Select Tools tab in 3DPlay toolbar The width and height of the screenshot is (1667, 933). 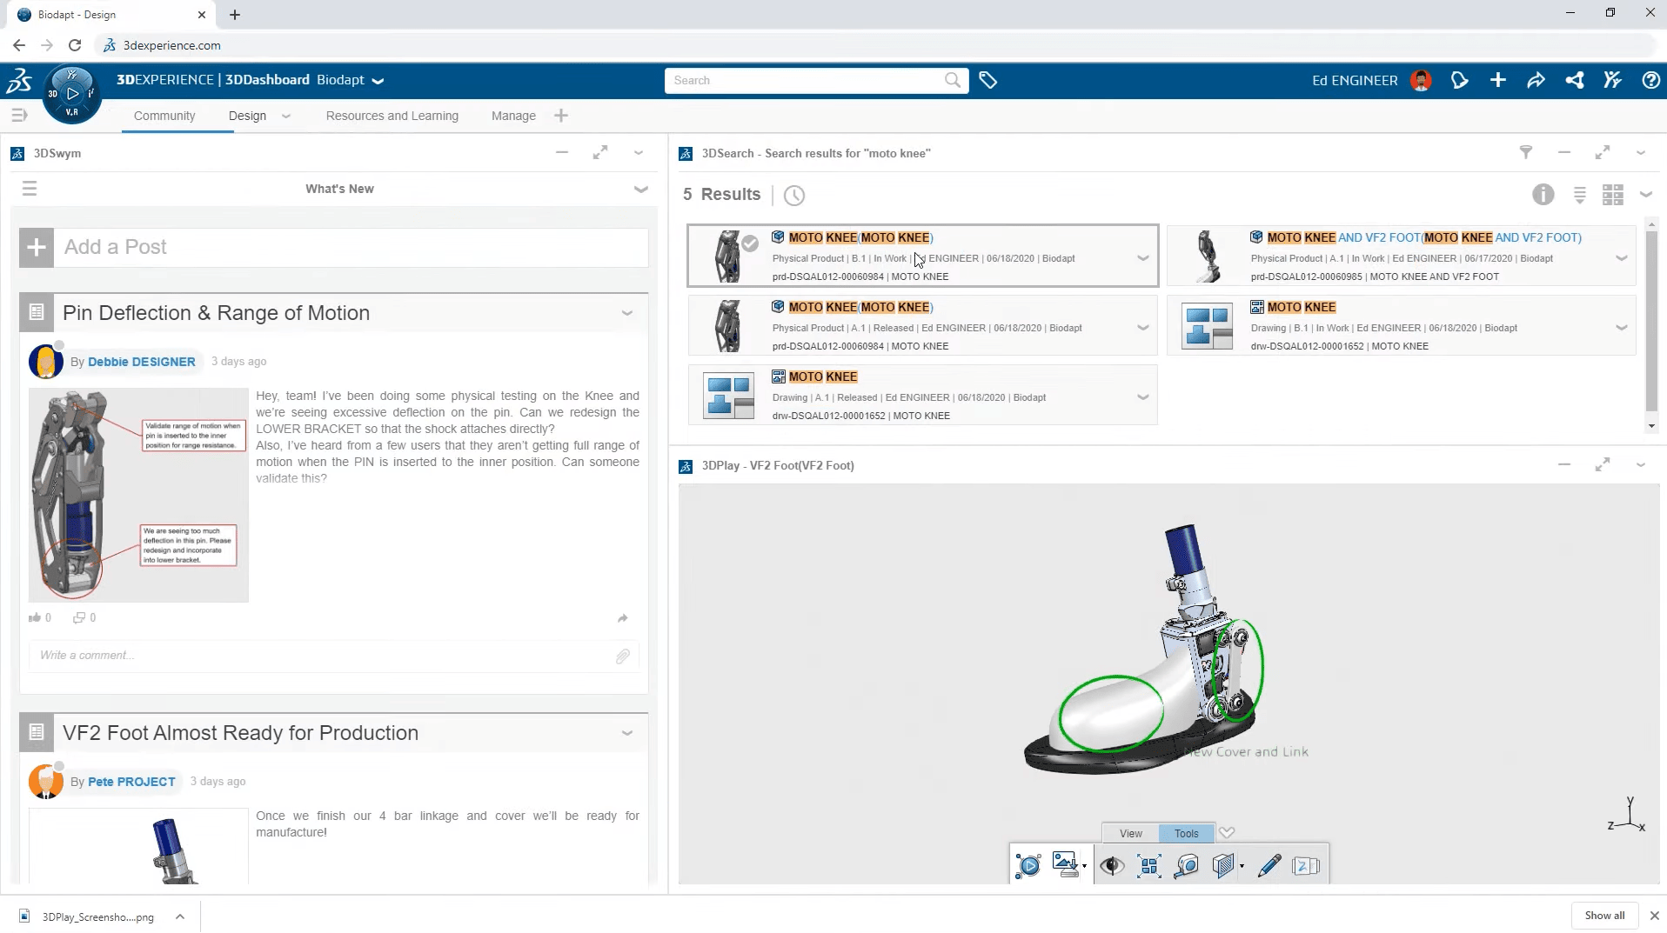click(x=1186, y=833)
